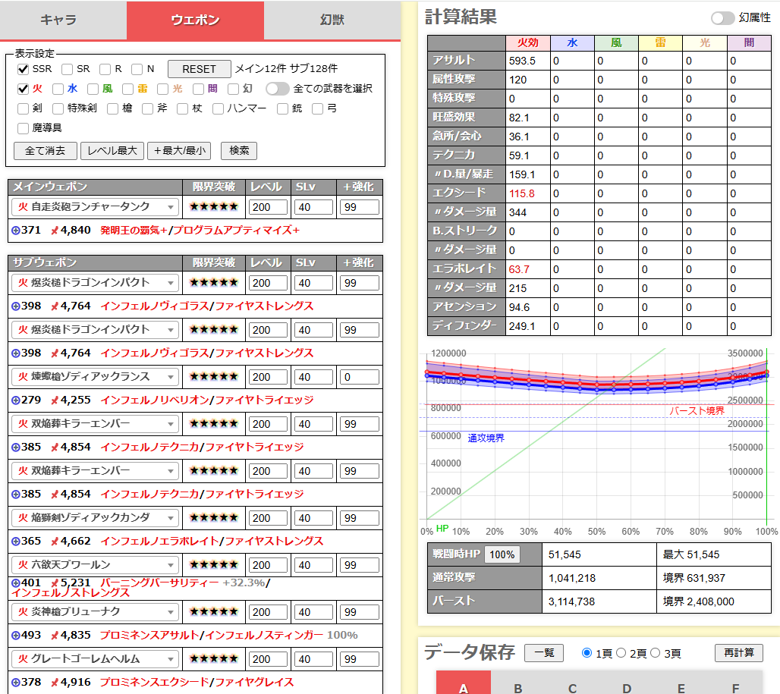Viewport: 780px width, 694px height.
Task: Click limit-break stars for main weapon 自走炎砲ランチャータンク
Action: [213, 207]
